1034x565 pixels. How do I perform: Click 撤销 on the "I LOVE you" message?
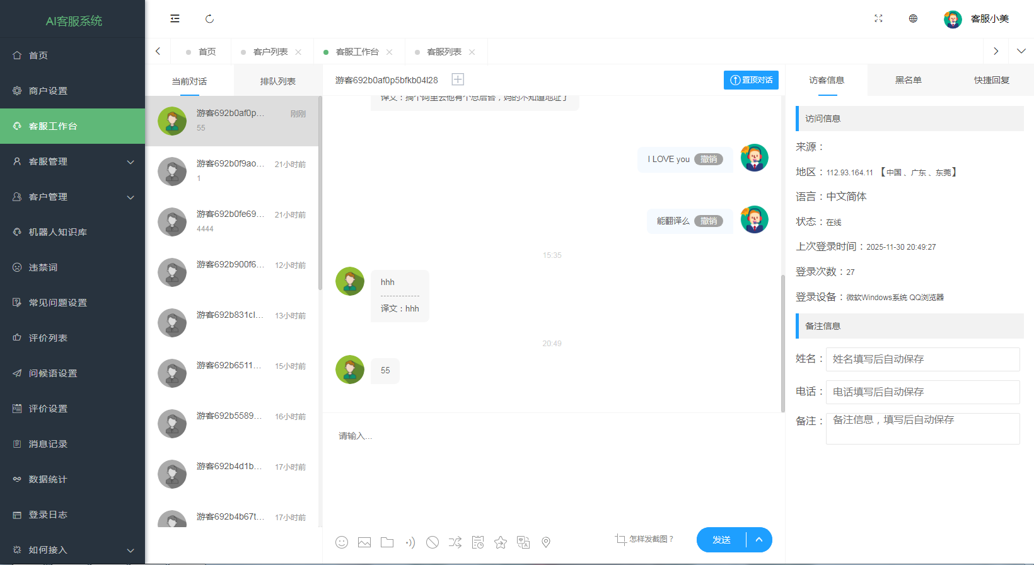(709, 160)
